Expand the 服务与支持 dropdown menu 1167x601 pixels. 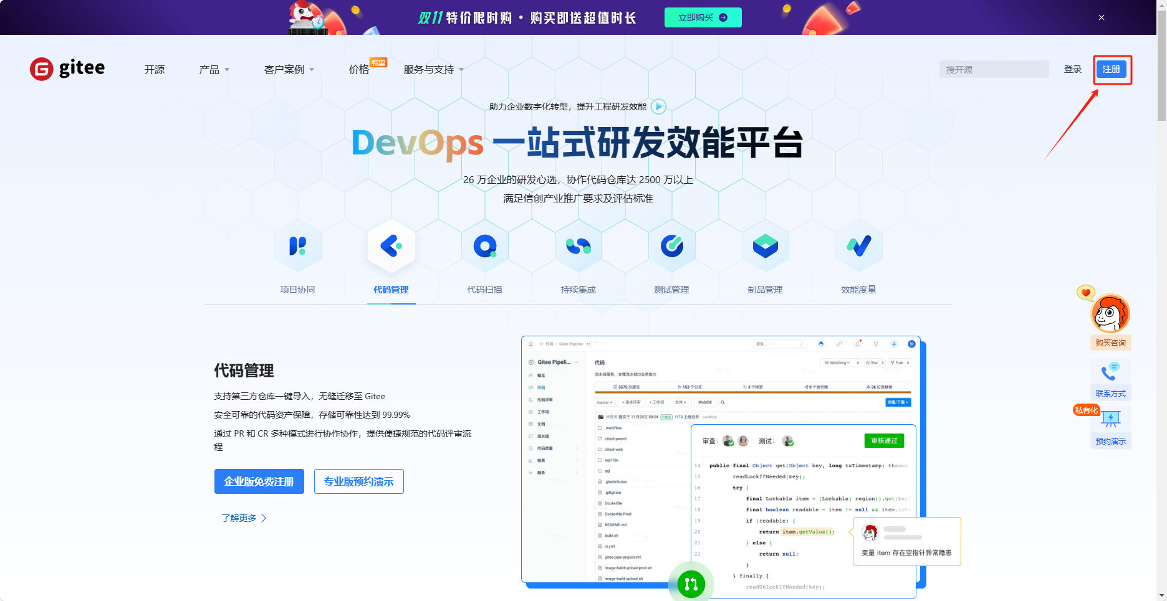(x=433, y=70)
